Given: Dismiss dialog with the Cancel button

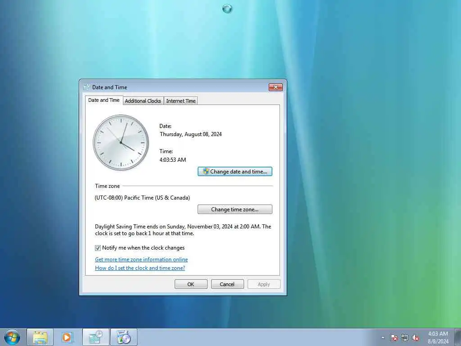Looking at the screenshot, I should tap(227, 284).
